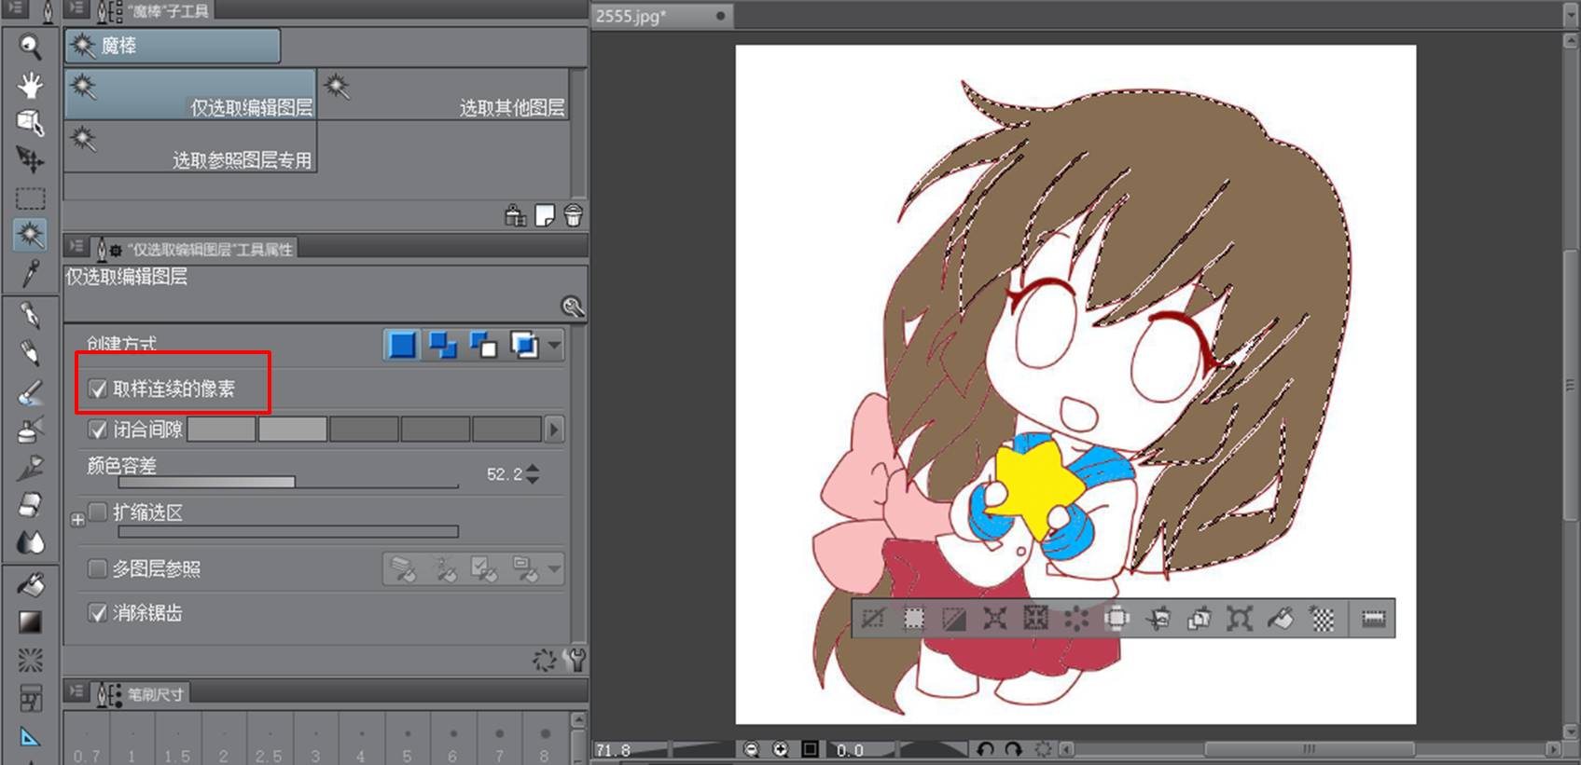Enable 扩缩选区 checkbox
The width and height of the screenshot is (1581, 765).
point(97,512)
